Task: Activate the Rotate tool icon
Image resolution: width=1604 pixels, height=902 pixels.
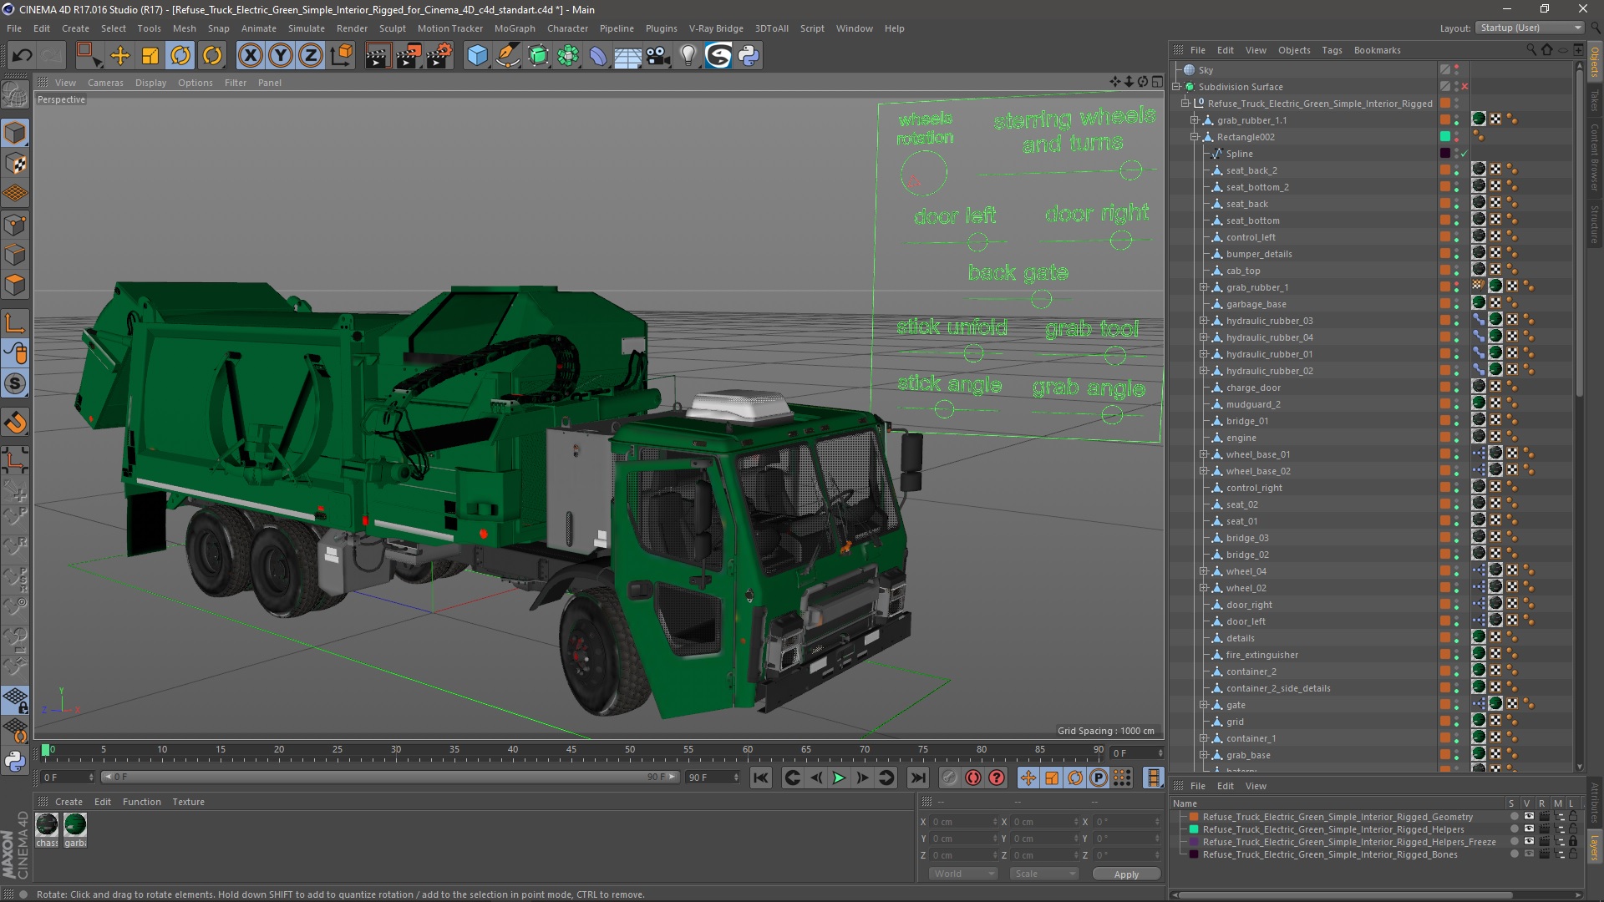Action: tap(180, 56)
